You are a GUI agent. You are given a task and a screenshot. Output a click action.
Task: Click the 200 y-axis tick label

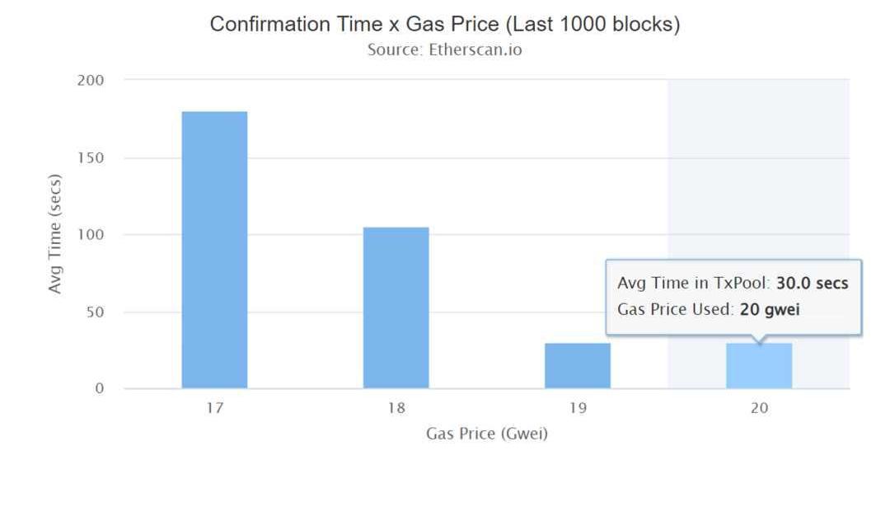pyautogui.click(x=91, y=80)
